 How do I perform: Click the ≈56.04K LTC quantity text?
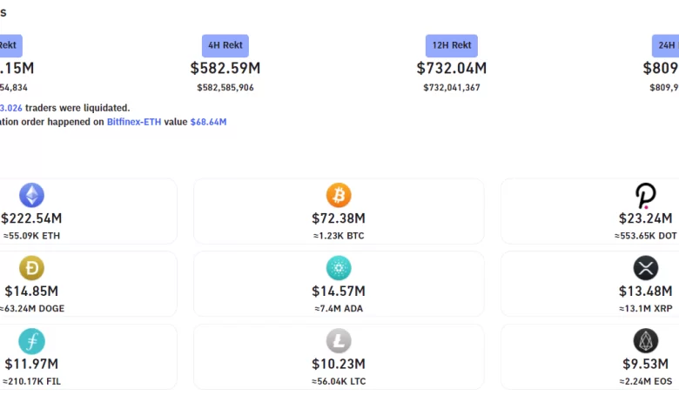point(339,381)
